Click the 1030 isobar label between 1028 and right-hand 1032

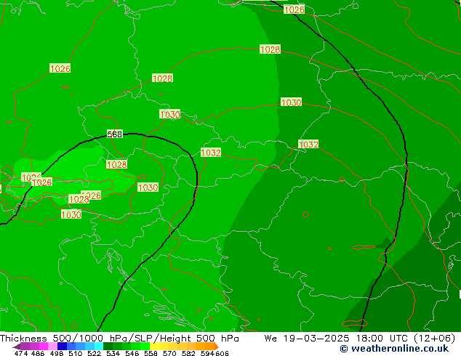coord(291,102)
